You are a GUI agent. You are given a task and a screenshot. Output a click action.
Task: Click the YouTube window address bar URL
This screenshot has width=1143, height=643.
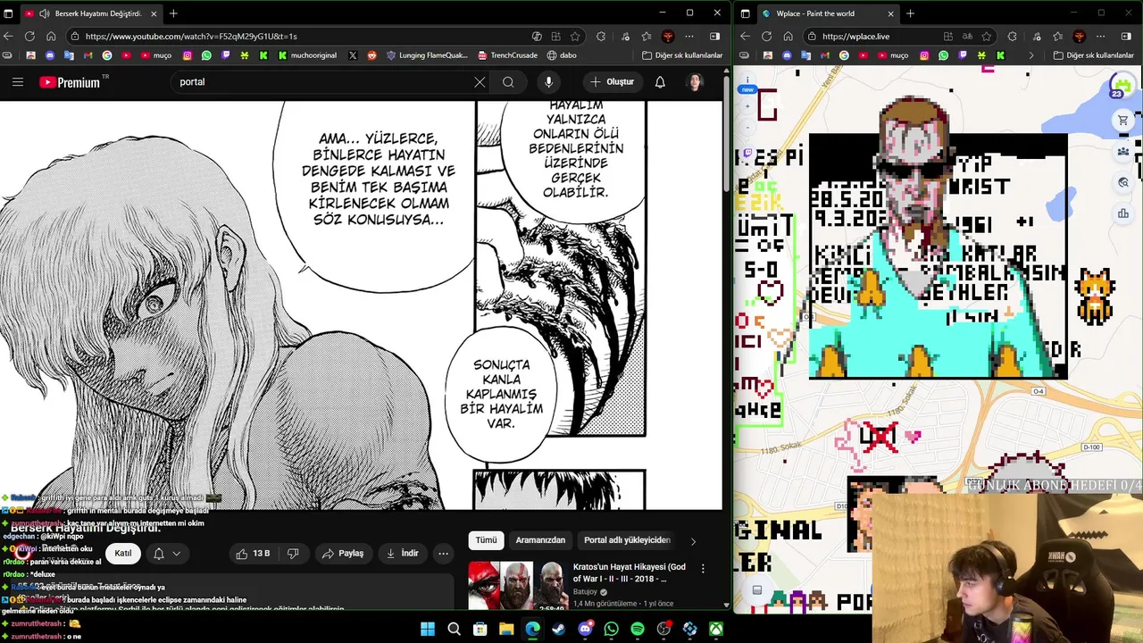pyautogui.click(x=191, y=37)
